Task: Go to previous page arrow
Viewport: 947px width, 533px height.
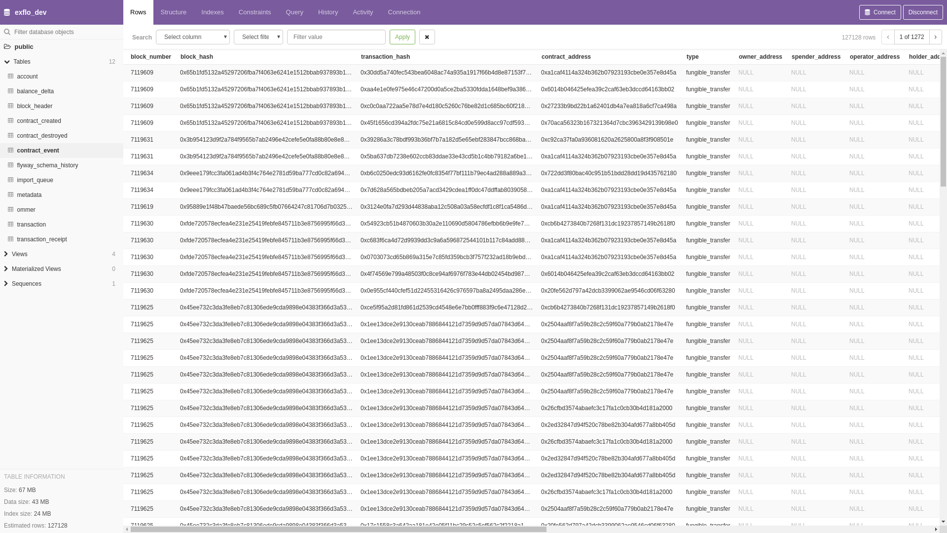Action: [888, 37]
